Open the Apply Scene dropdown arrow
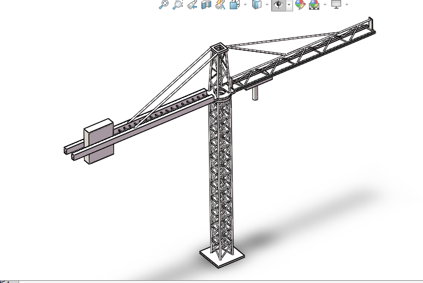Image resolution: width=423 pixels, height=283 pixels. (325, 4)
